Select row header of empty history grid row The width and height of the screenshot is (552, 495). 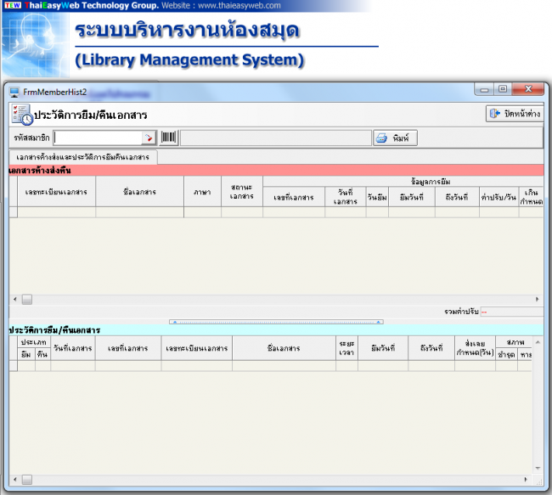tap(14, 366)
